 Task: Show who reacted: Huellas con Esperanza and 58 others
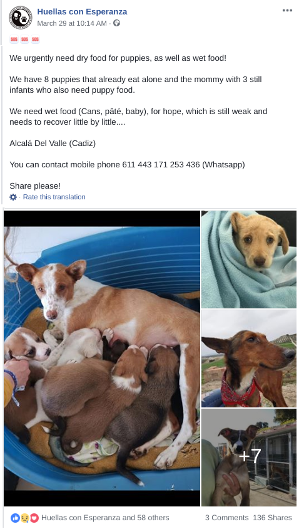tap(105, 518)
